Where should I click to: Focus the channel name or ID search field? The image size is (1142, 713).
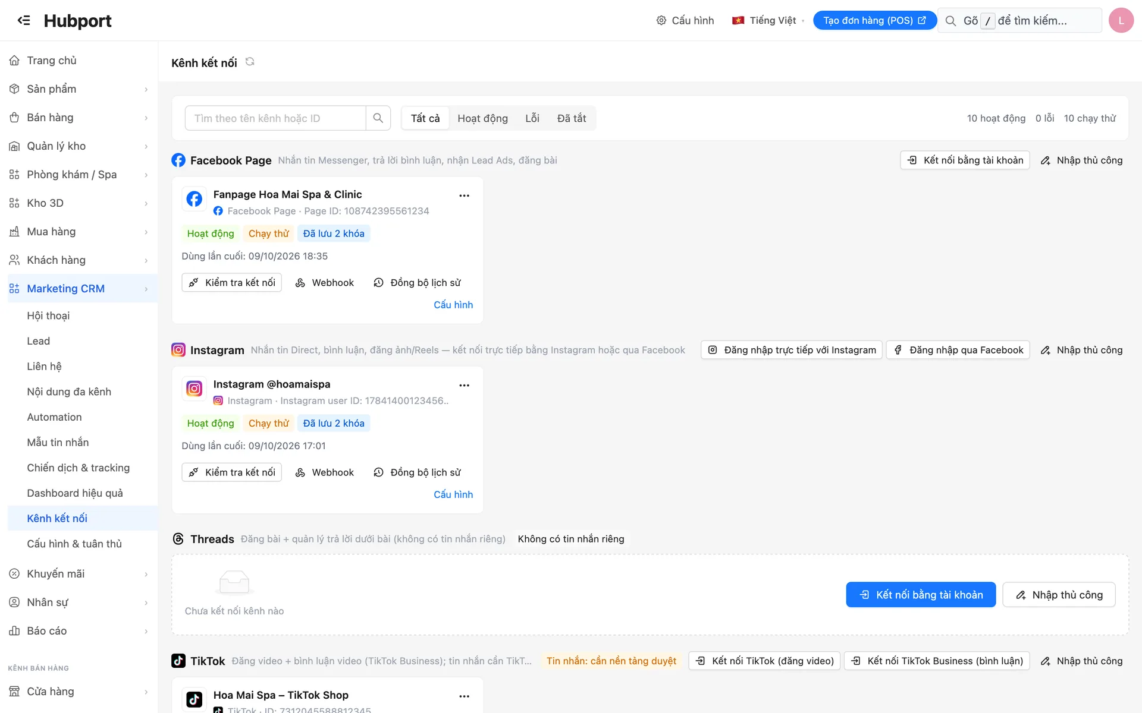click(275, 118)
